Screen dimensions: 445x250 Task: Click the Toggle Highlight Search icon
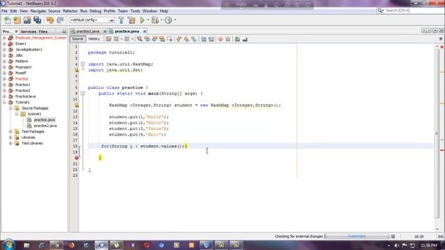tap(162, 39)
